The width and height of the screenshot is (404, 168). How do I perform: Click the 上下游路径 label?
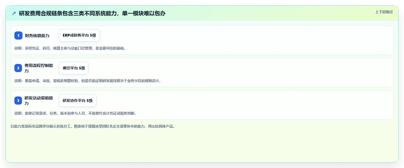[384, 12]
